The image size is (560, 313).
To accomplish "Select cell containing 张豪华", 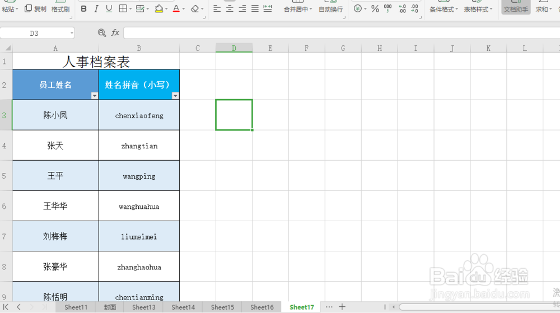I will [55, 267].
